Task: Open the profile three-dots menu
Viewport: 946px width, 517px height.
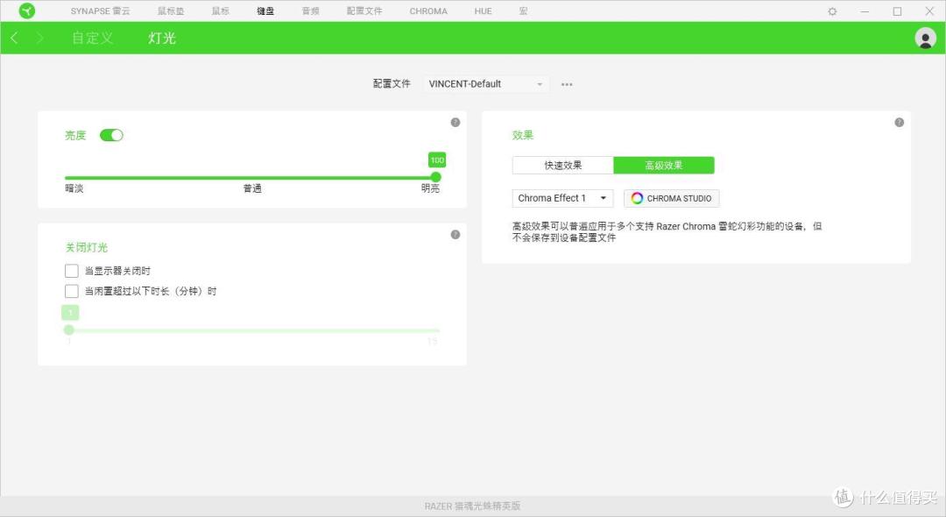Action: (567, 84)
